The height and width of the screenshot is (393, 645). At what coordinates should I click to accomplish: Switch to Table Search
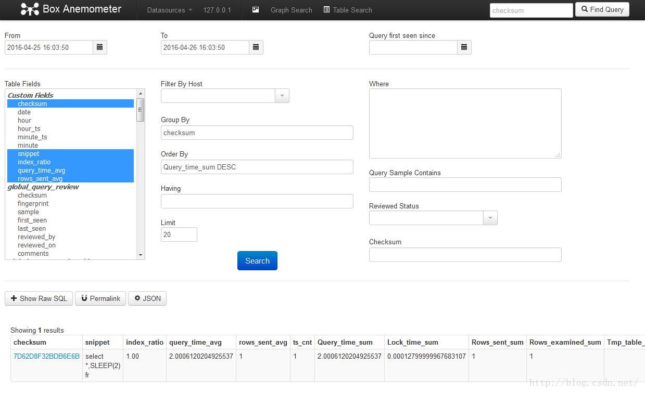(x=348, y=10)
